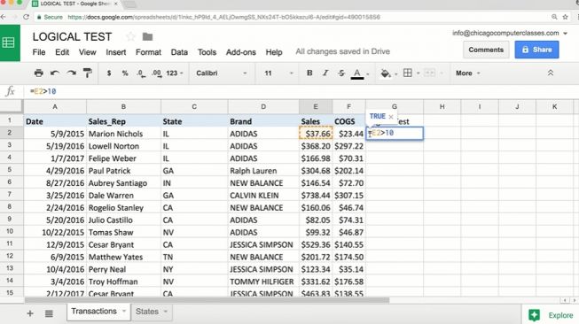Screen dimensions: 579x324
Task: Open the File menu
Action: point(39,52)
